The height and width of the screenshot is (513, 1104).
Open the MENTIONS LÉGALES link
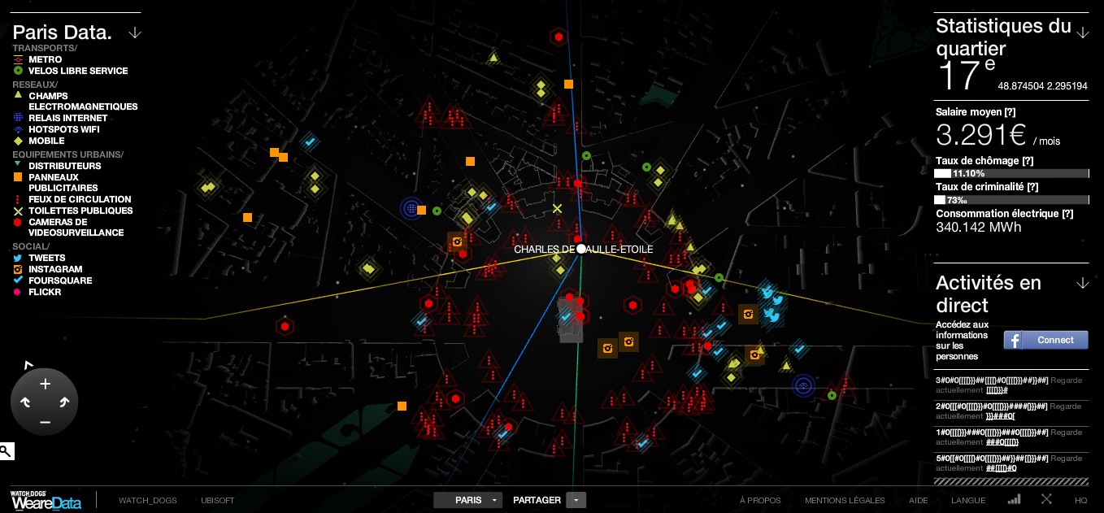click(x=845, y=501)
